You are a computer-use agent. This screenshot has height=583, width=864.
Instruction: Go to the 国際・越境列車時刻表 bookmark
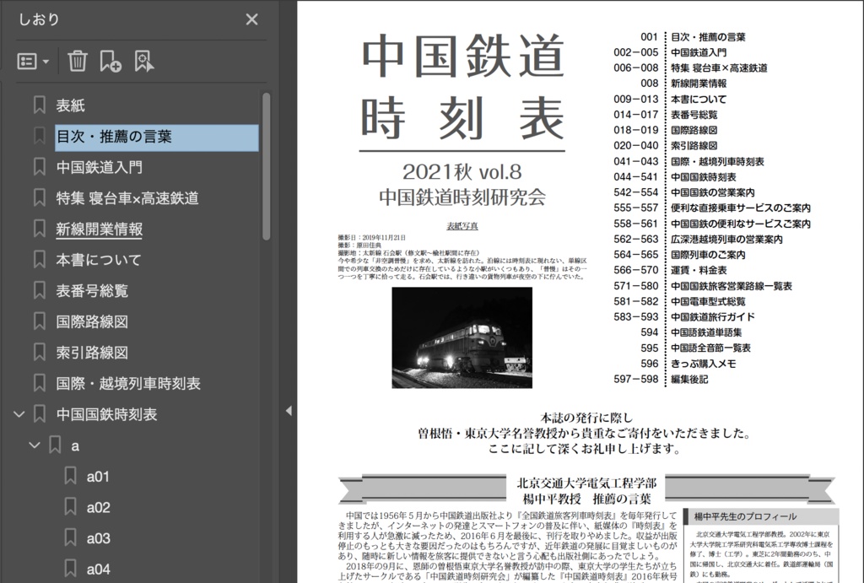tap(127, 383)
